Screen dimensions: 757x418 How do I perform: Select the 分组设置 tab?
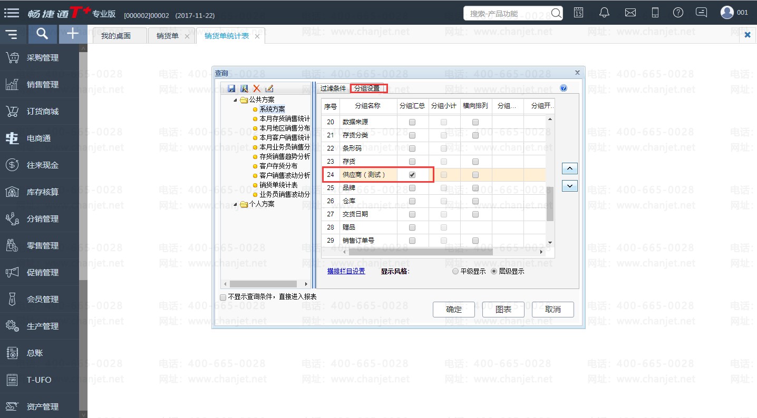[x=367, y=88]
